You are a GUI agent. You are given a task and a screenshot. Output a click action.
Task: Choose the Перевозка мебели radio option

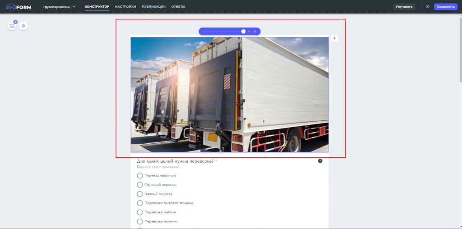click(140, 212)
